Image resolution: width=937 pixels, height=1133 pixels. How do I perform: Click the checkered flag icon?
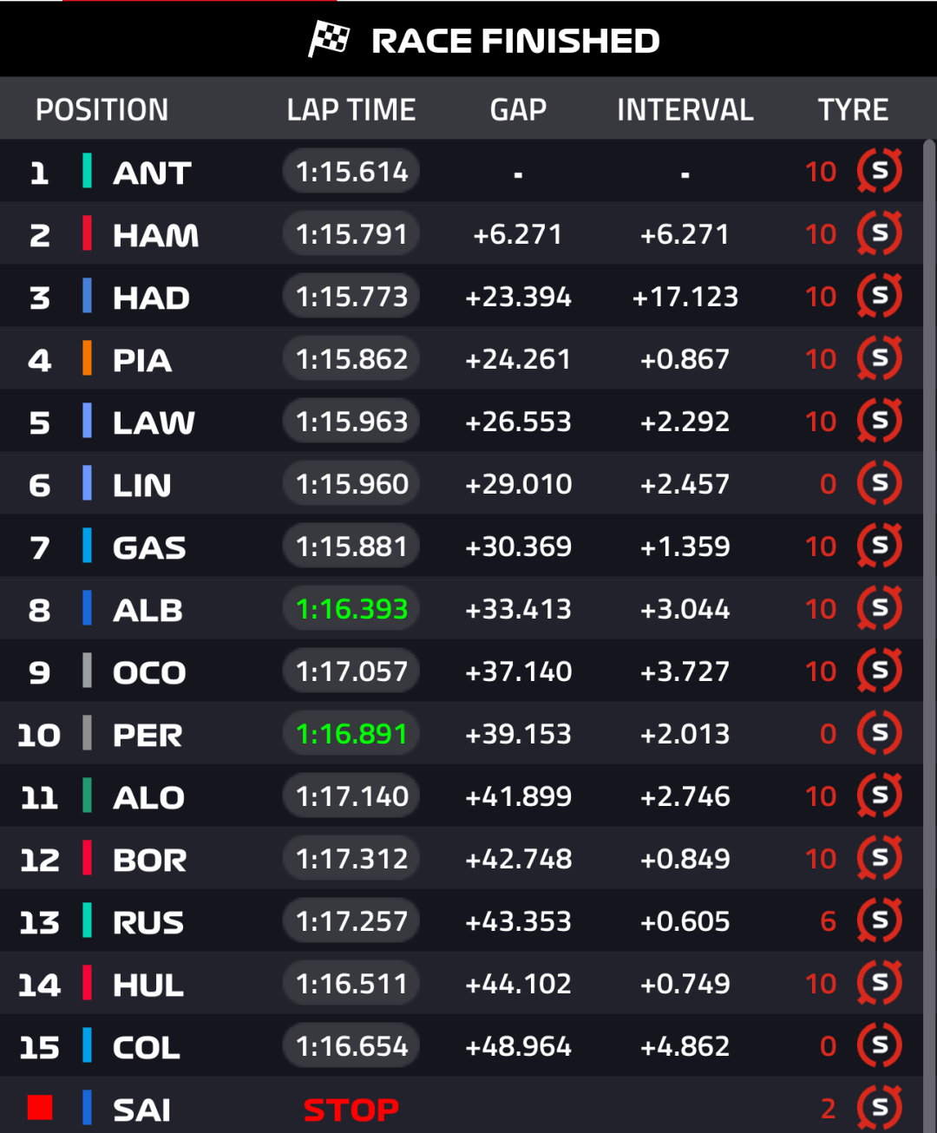click(329, 39)
